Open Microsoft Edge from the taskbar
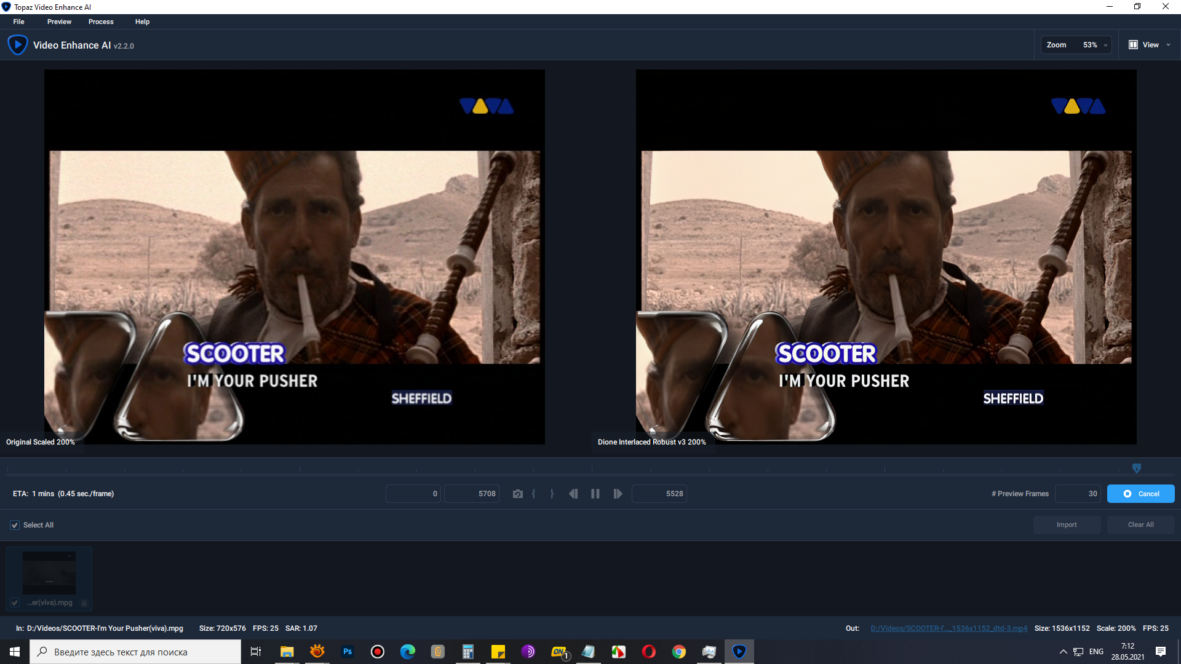The height and width of the screenshot is (664, 1181). pos(408,652)
